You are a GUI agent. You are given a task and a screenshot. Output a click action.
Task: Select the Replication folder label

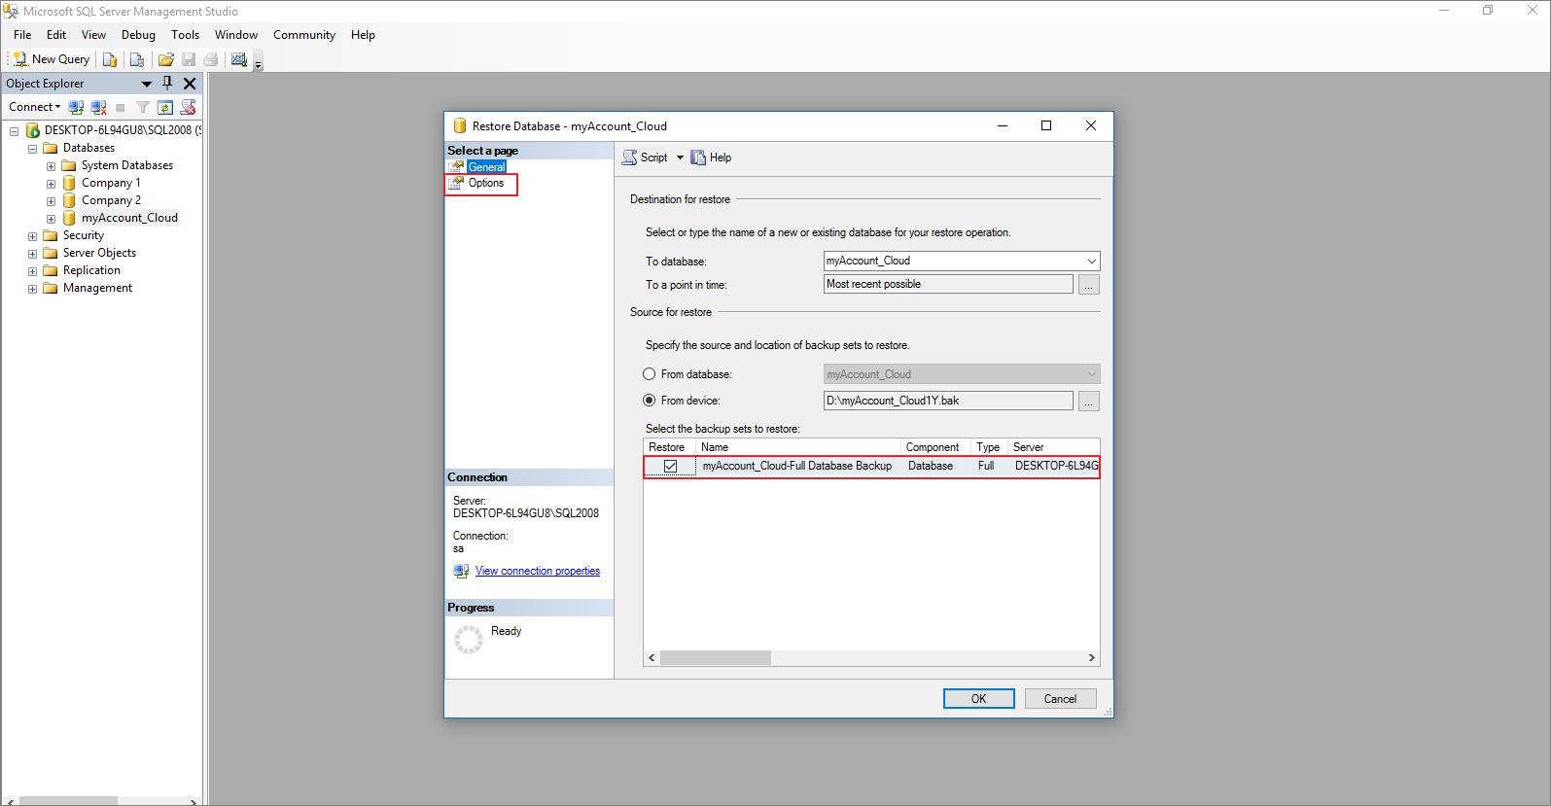point(91,270)
